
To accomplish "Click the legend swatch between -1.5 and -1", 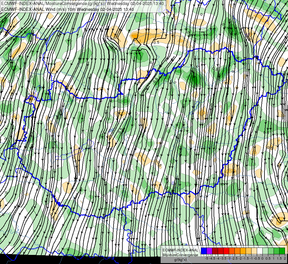I will (x=243, y=251).
